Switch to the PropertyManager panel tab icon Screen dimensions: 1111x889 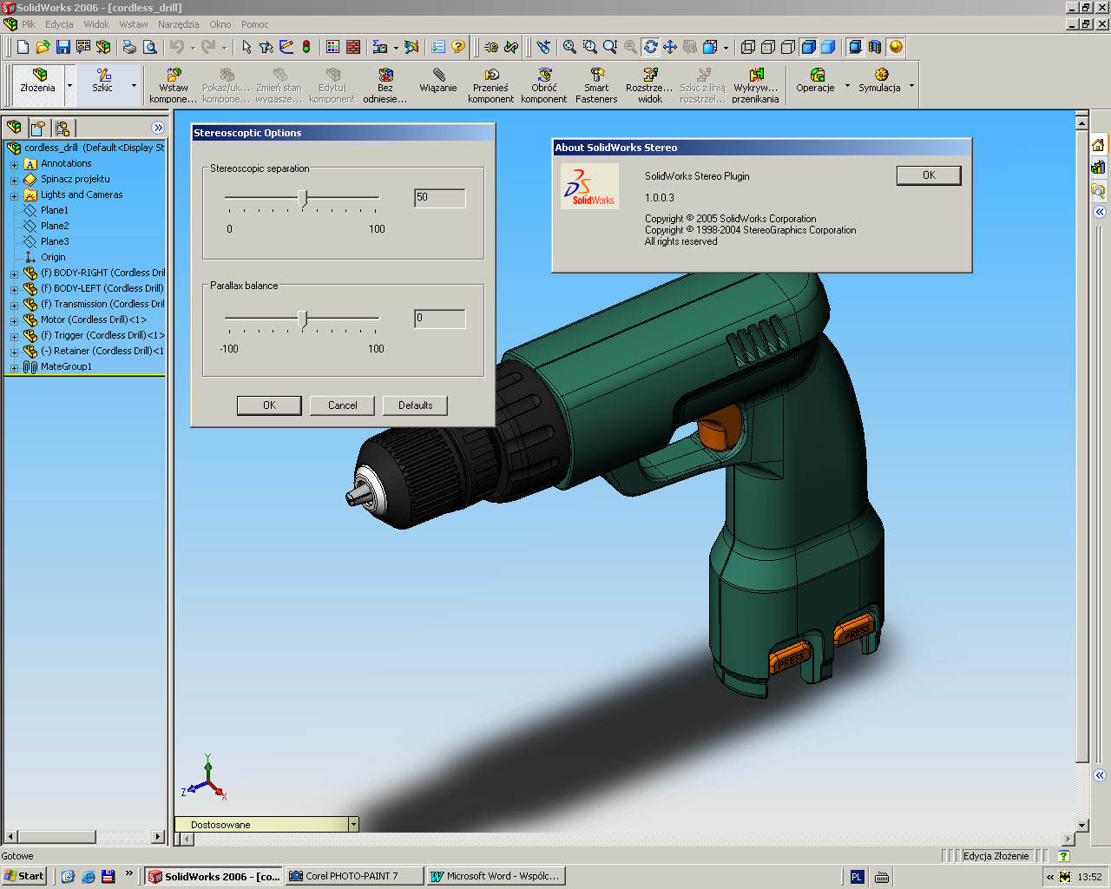[x=38, y=128]
